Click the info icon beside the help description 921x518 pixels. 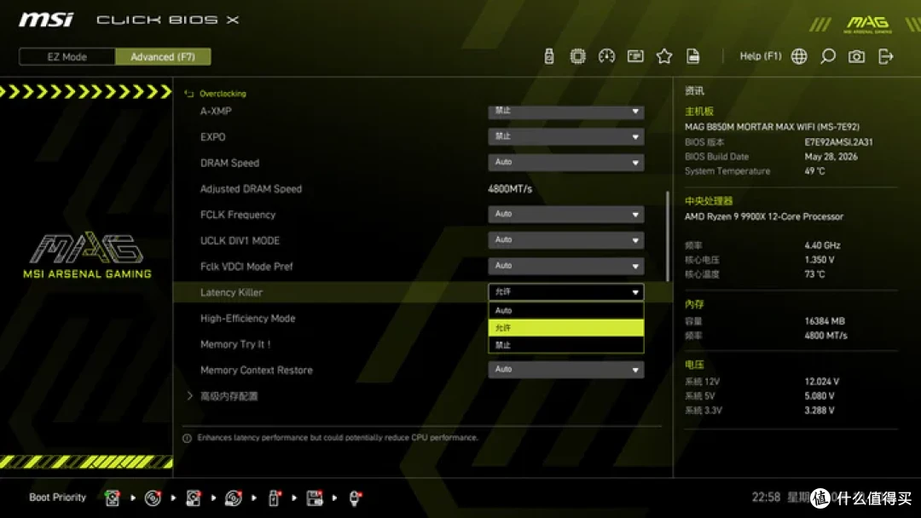coord(187,438)
